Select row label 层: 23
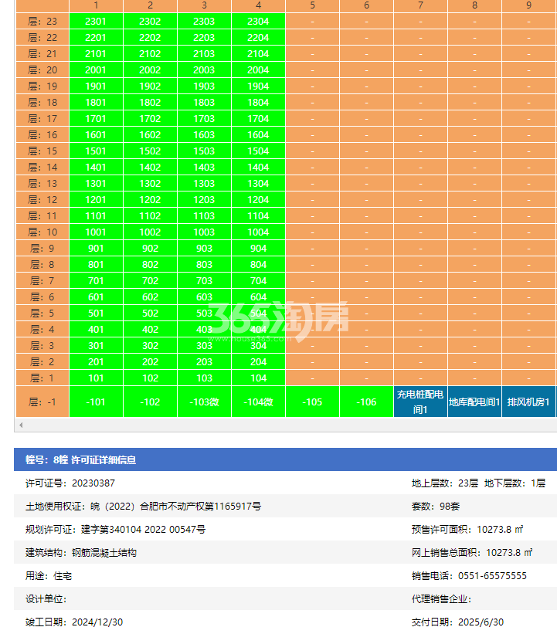557x644 pixels. (42, 22)
